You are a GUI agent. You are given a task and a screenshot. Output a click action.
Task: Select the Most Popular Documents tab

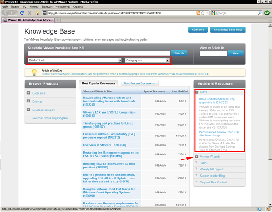(98, 83)
